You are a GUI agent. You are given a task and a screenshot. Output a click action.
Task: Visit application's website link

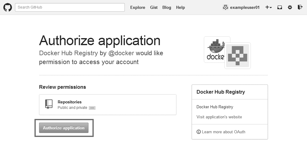point(219,117)
